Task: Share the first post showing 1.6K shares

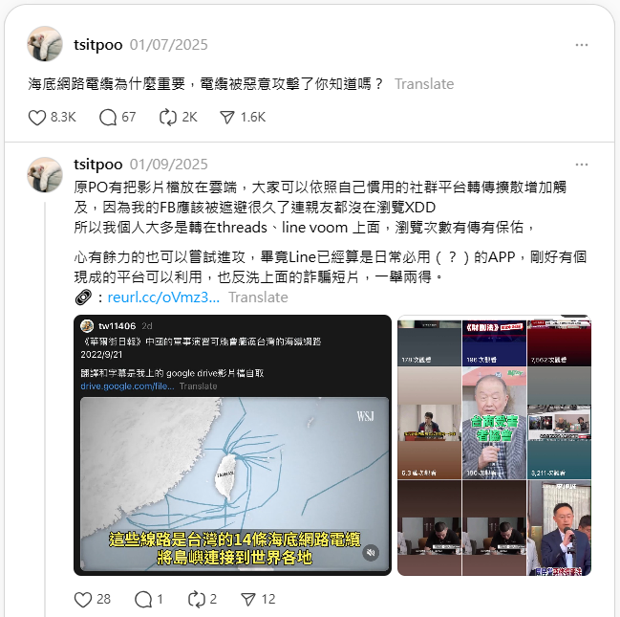Action: (227, 118)
